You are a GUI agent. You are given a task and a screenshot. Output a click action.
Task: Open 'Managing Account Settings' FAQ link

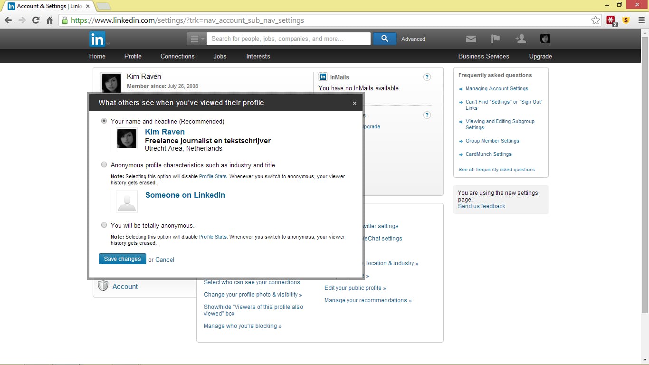click(x=497, y=88)
